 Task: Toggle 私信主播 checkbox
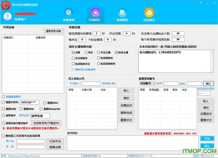pyautogui.click(x=116, y=52)
